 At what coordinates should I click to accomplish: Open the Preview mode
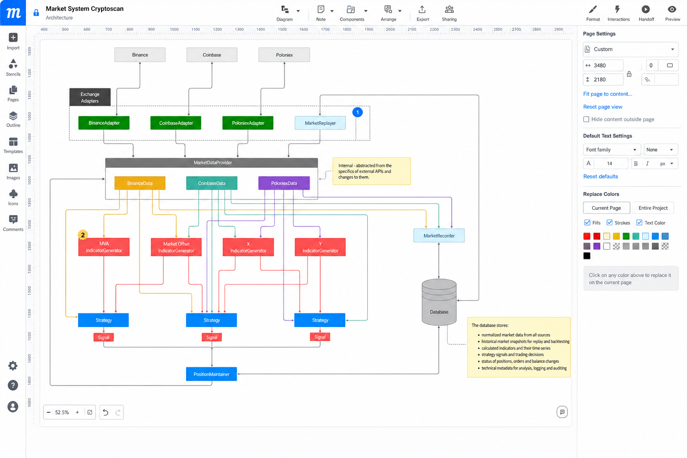point(672,13)
